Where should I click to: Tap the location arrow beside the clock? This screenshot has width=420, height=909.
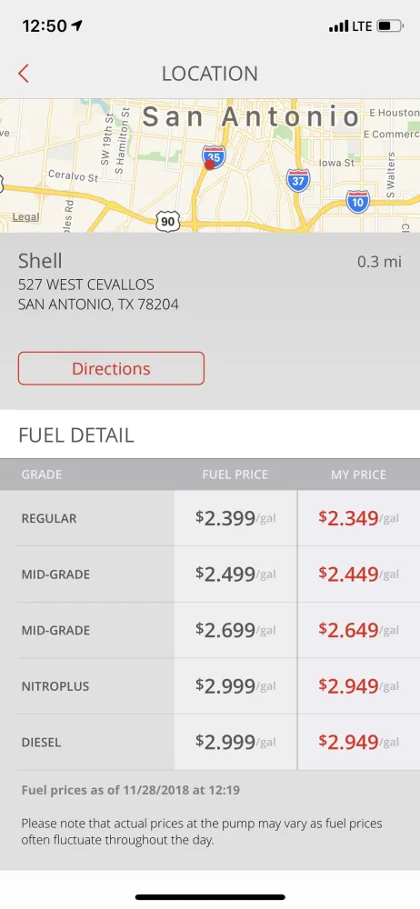(76, 25)
